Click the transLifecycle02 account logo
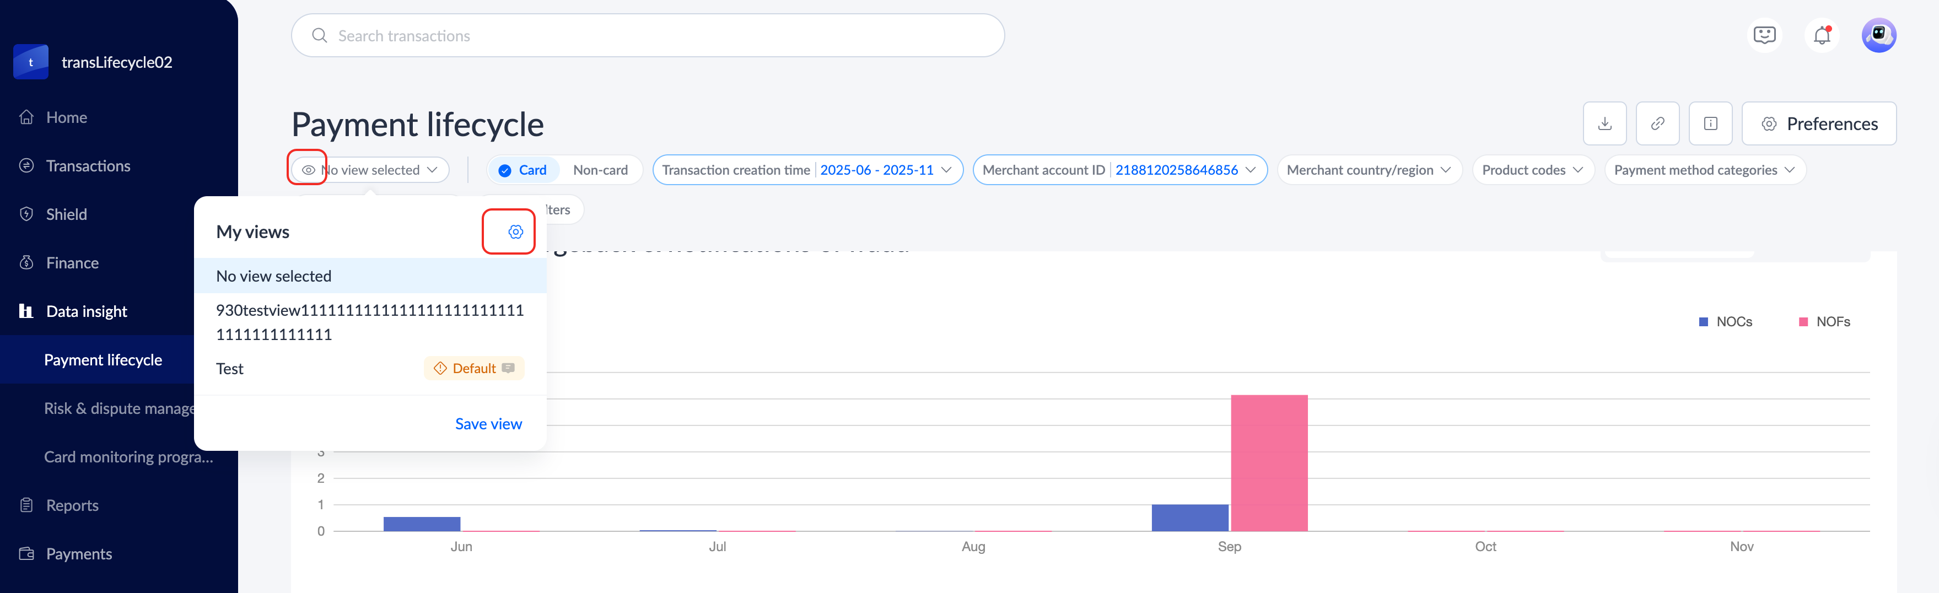The height and width of the screenshot is (593, 1939). click(x=31, y=62)
